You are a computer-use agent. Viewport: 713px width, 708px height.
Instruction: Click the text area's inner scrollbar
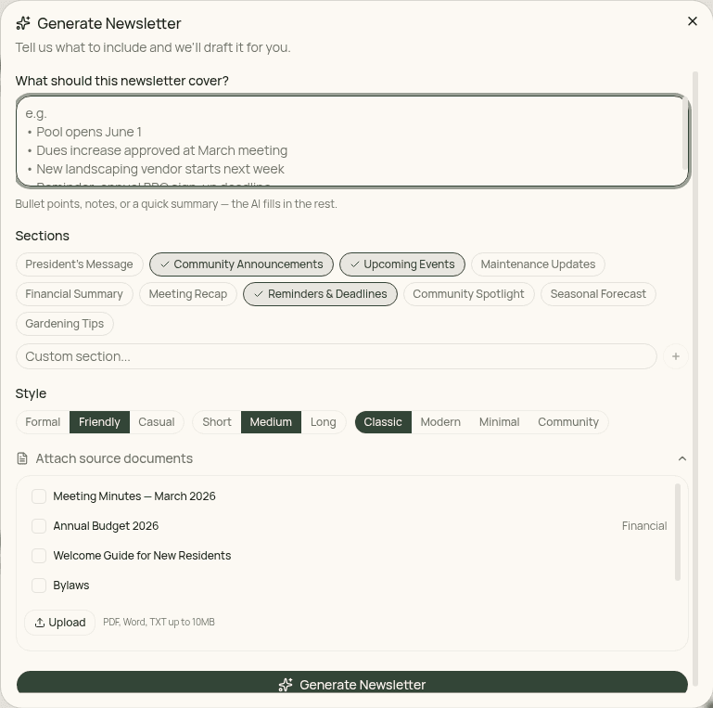(685, 134)
